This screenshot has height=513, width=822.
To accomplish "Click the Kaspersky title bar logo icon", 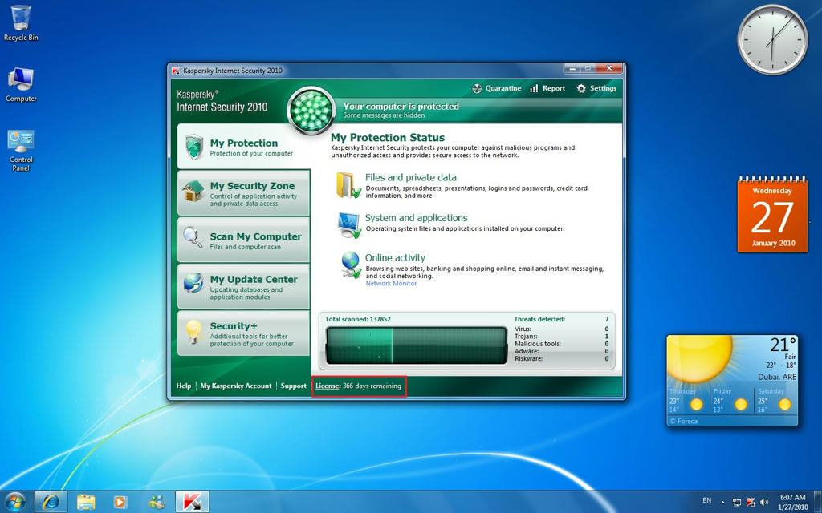I will pos(176,71).
